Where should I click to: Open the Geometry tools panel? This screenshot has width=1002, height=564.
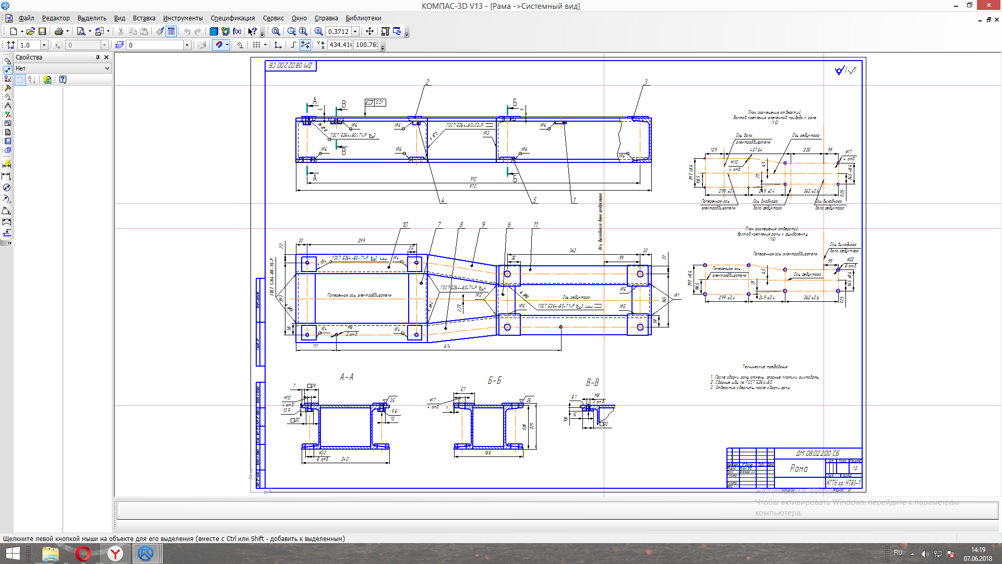[7, 61]
